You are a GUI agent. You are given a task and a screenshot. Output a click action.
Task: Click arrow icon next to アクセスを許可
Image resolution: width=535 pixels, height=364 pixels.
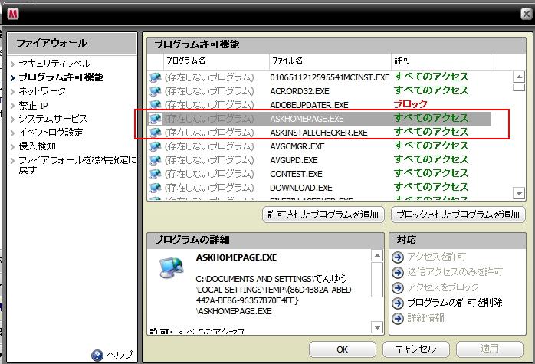click(398, 257)
